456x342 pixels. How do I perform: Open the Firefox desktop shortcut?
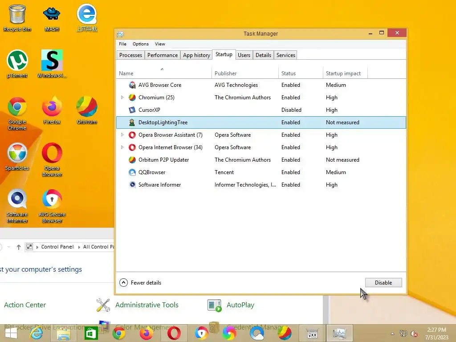(x=52, y=110)
